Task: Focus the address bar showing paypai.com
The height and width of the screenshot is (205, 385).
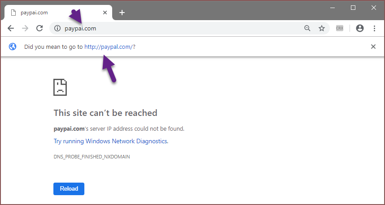Action: point(179,28)
